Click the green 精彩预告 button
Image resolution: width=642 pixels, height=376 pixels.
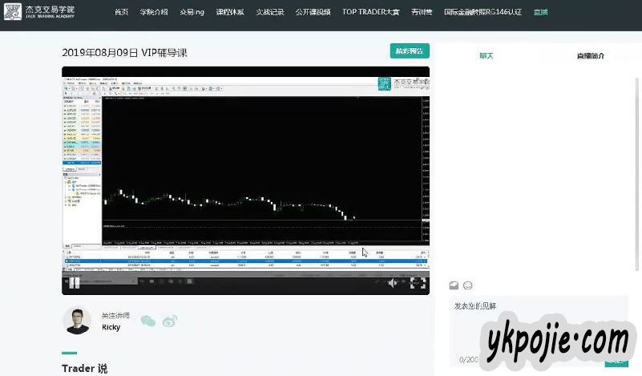click(x=410, y=51)
